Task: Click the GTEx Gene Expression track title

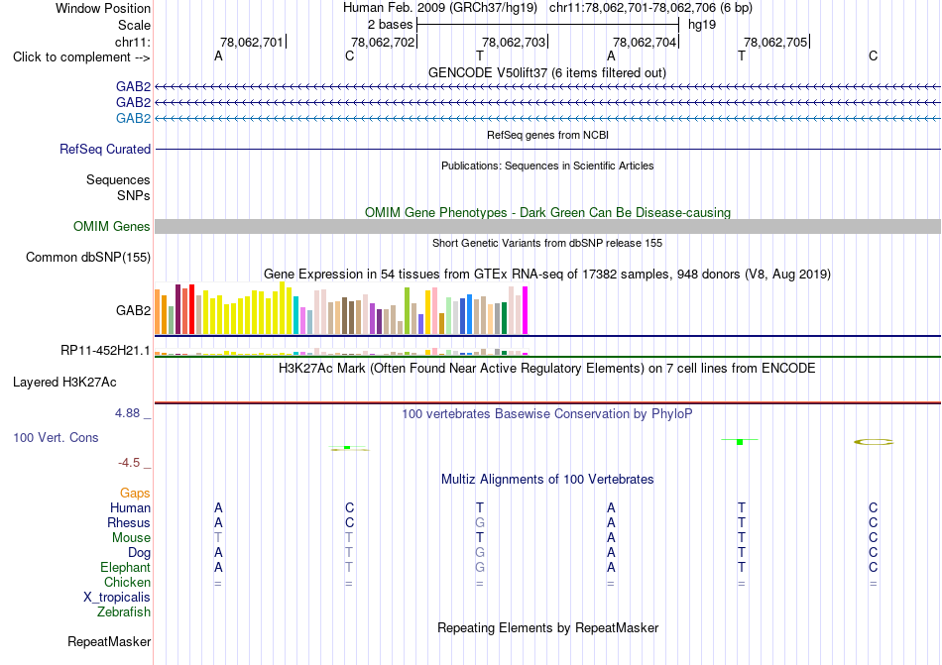Action: coord(547,275)
